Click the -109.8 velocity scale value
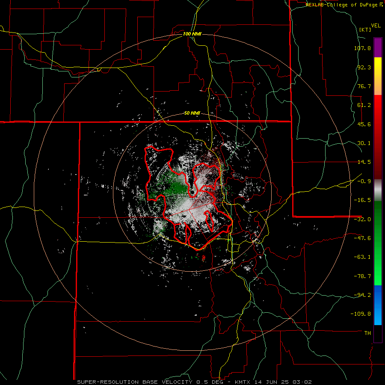The width and height of the screenshot is (385, 385). pos(361,314)
